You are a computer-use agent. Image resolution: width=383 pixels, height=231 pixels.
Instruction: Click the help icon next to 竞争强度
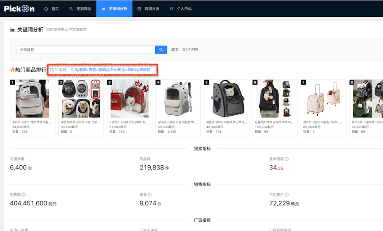pyautogui.click(x=287, y=159)
